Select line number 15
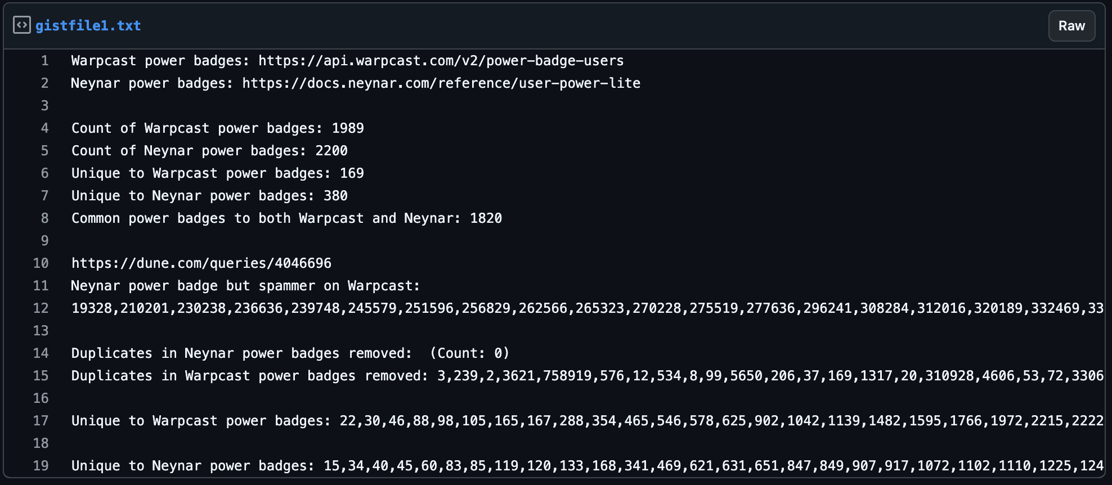The image size is (1112, 485). coord(41,376)
